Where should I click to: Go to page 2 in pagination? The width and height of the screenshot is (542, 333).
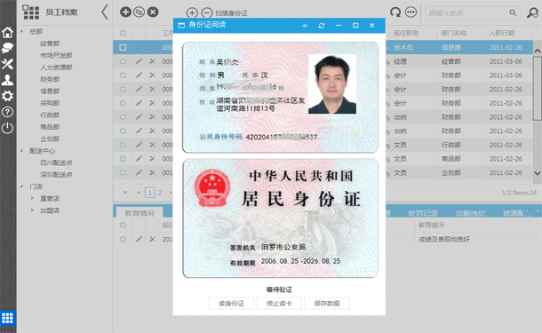tap(160, 193)
